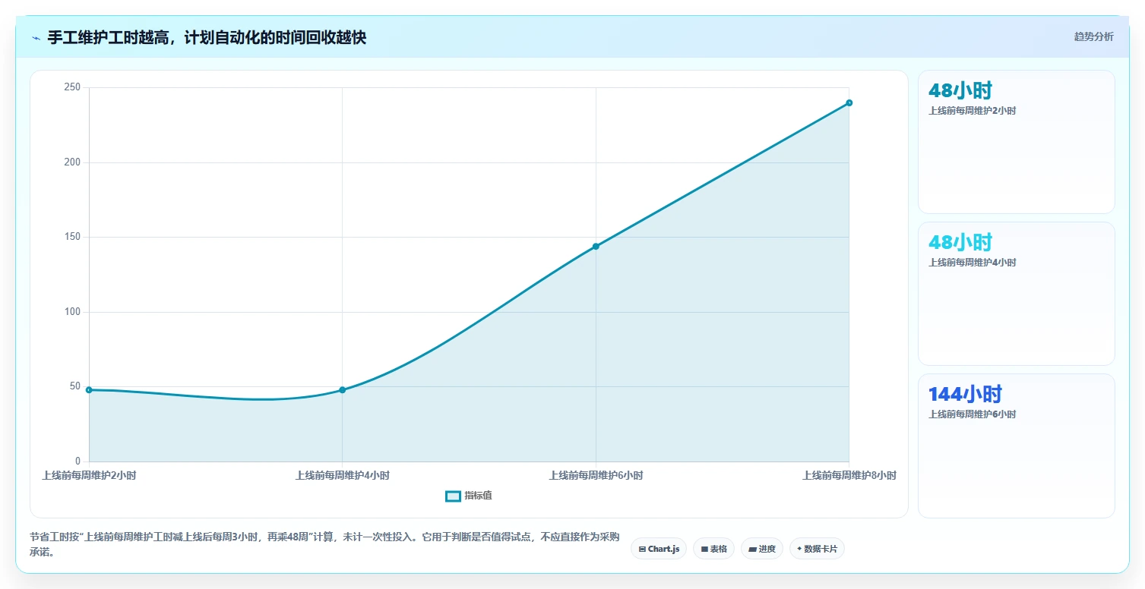
Task: Click x-axis label 上线前每周维护2小时
Action: (89, 476)
